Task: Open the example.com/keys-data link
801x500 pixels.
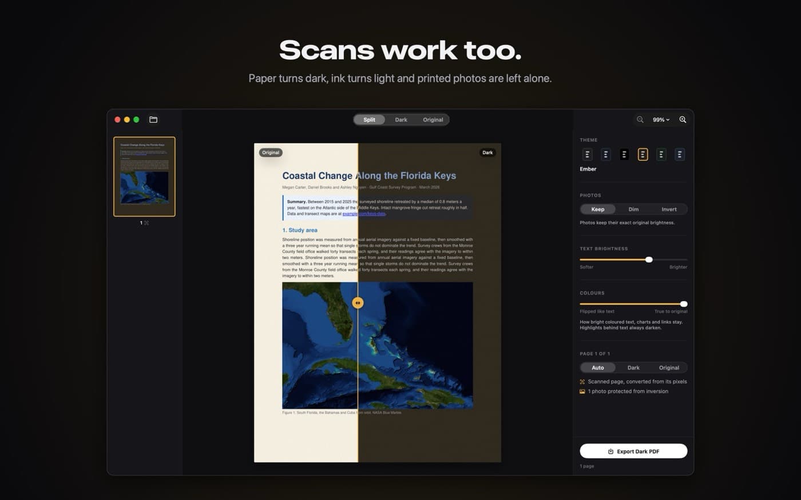Action: pyautogui.click(x=364, y=214)
